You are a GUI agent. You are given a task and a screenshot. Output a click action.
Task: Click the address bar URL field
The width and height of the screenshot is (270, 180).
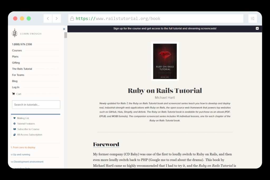tap(156, 18)
